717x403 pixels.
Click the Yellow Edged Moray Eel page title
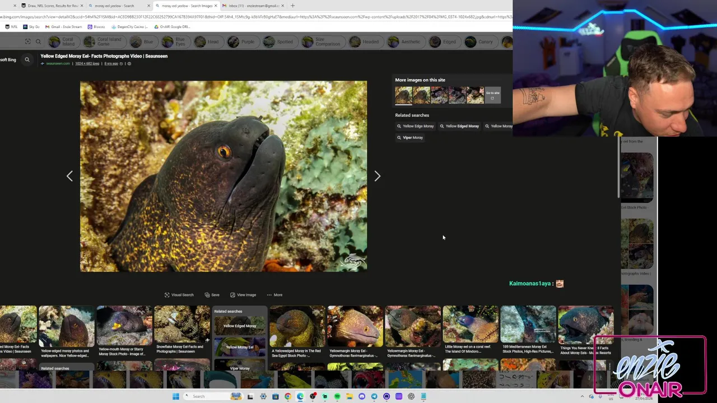coord(104,56)
